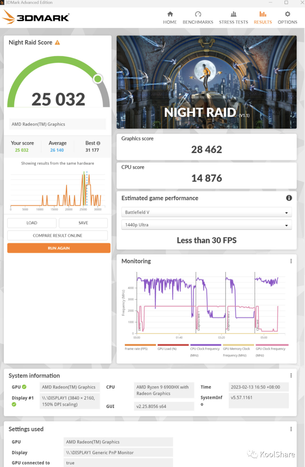Open the System information three-dot menu
Screen dimensions: 305x467
coord(291,376)
